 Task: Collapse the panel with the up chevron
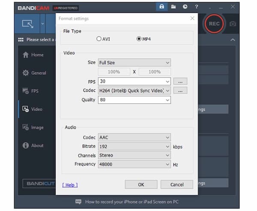point(233,40)
